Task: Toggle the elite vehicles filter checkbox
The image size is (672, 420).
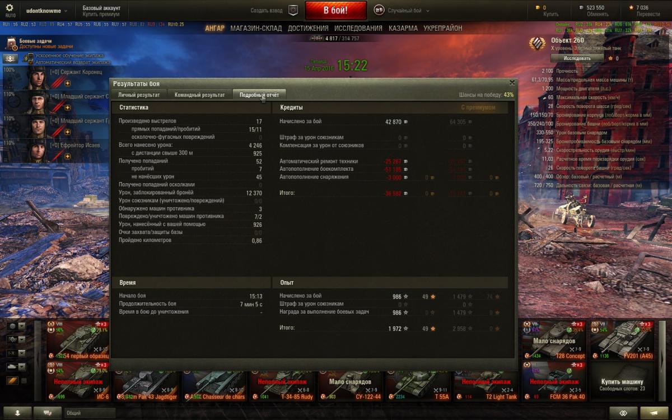Action: pyautogui.click(x=24, y=381)
